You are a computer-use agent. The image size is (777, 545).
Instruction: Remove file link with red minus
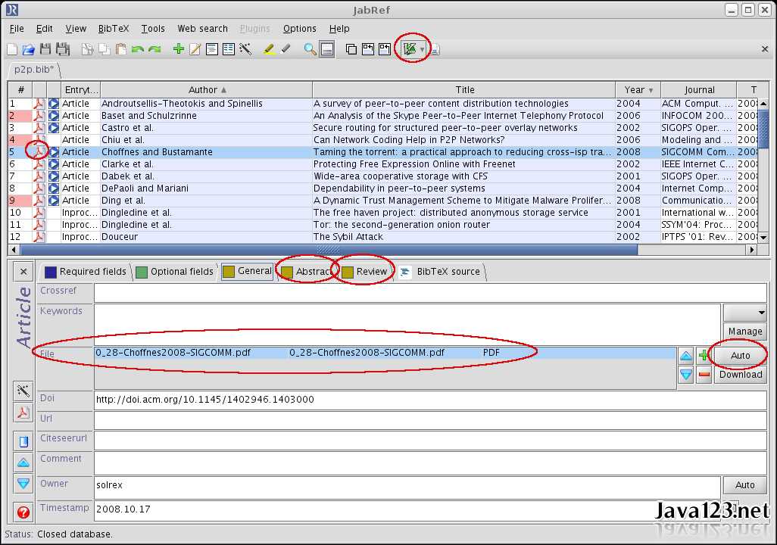click(x=704, y=375)
